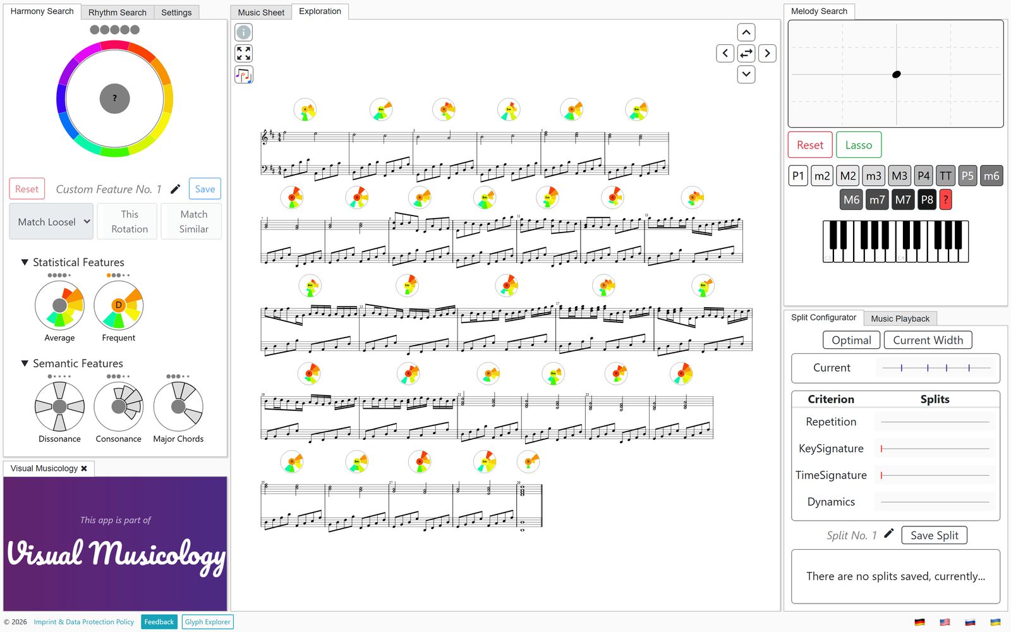Click the red segment of harmony color wheel
Image resolution: width=1011 pixels, height=632 pixels.
click(x=116, y=46)
